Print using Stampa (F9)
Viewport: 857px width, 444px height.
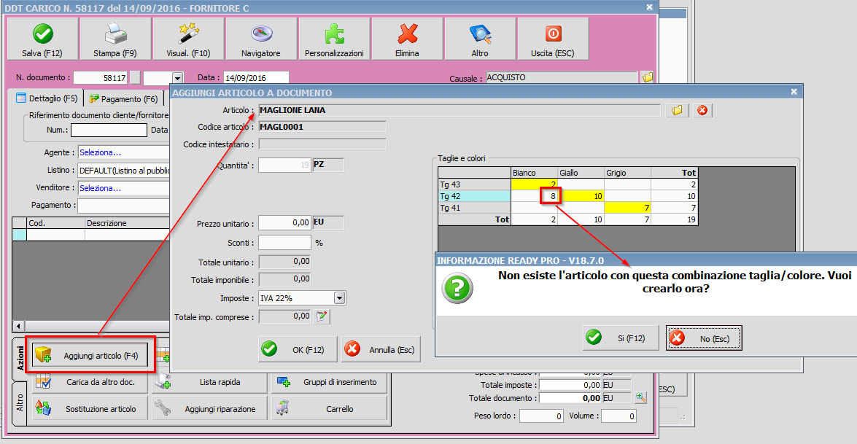point(115,39)
